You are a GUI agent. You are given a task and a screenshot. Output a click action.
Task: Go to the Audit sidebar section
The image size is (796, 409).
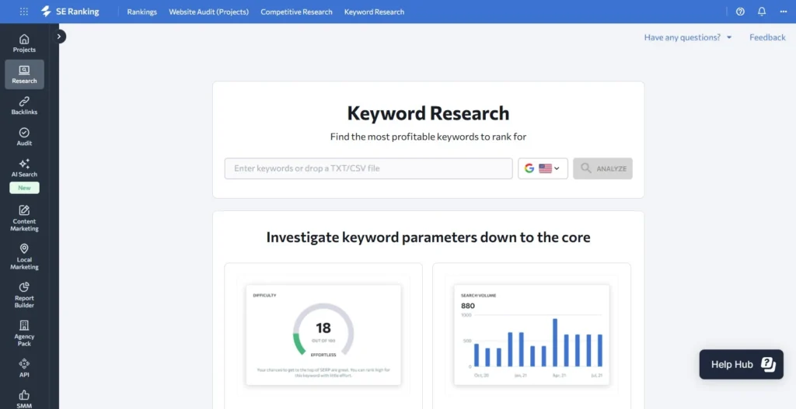tap(24, 137)
